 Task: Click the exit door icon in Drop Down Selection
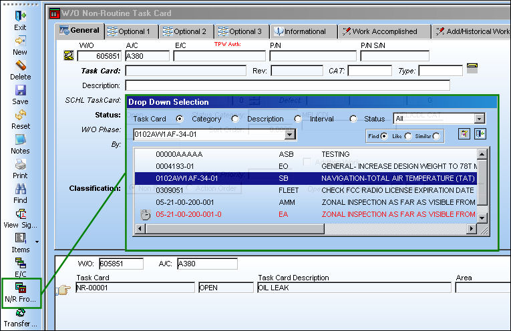click(x=480, y=133)
